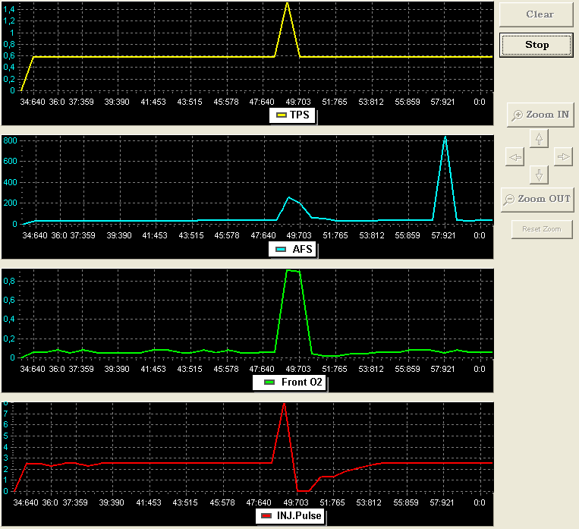Click the "TPS" legend text

pos(300,116)
